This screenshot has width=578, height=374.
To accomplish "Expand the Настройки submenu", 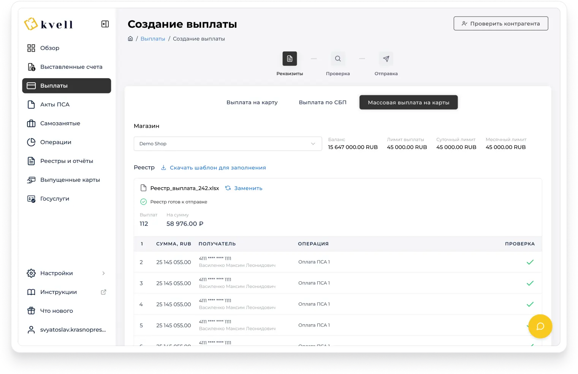I will pyautogui.click(x=103, y=273).
